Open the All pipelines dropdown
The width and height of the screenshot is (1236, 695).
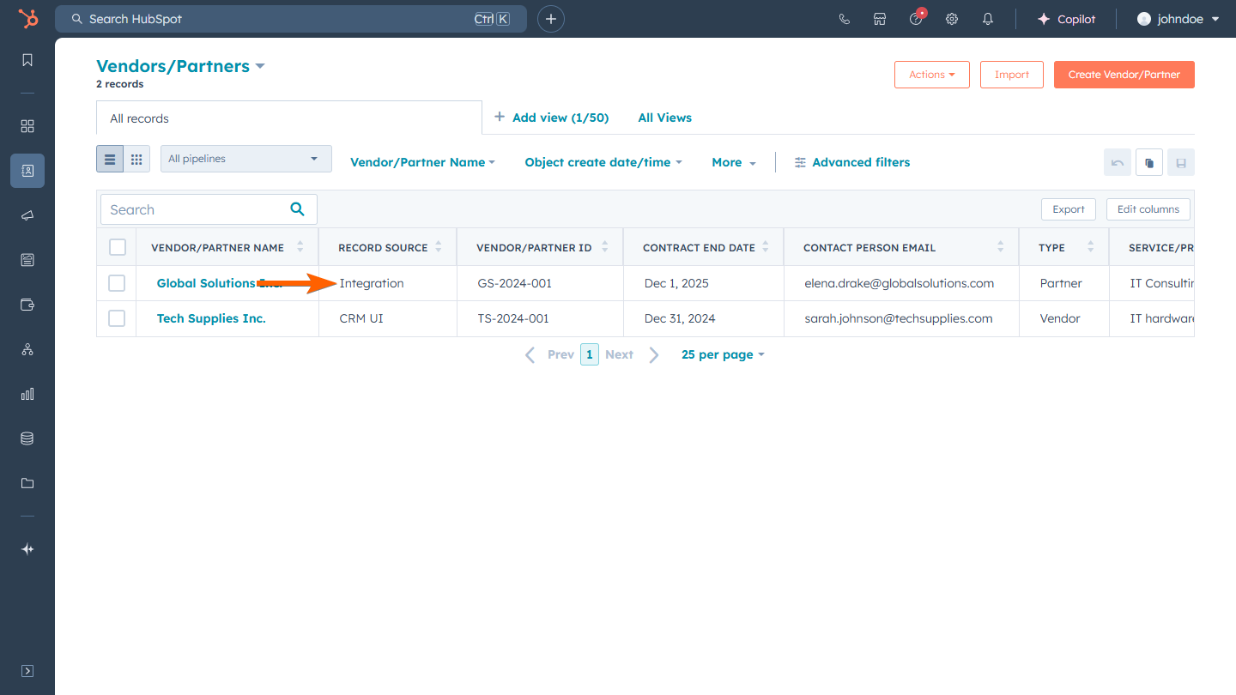pos(245,159)
